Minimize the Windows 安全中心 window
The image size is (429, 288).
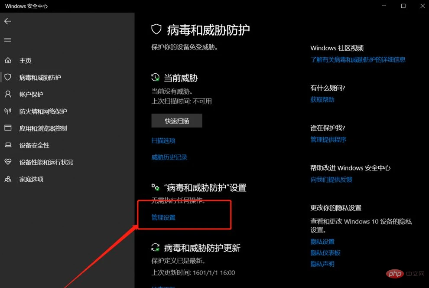(384, 6)
